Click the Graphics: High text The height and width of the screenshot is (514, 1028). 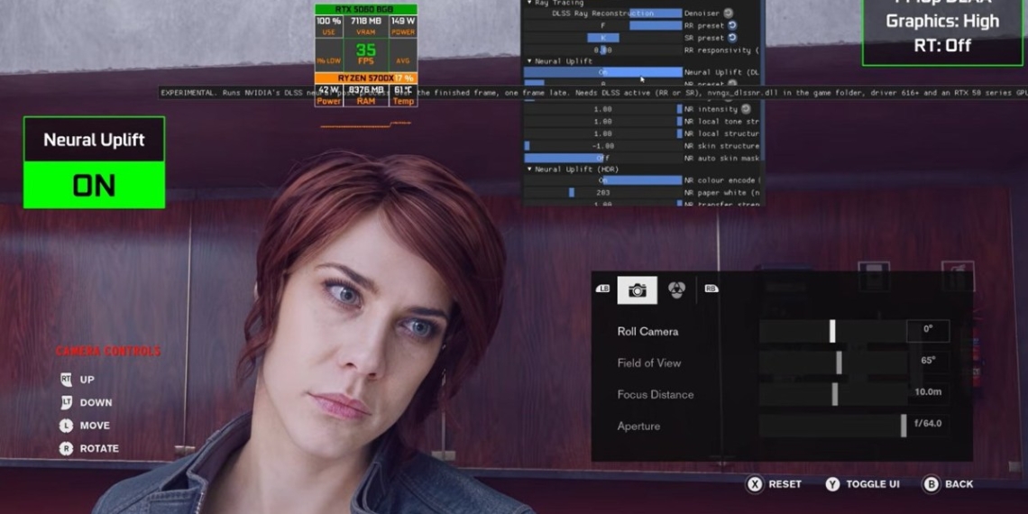(x=942, y=21)
